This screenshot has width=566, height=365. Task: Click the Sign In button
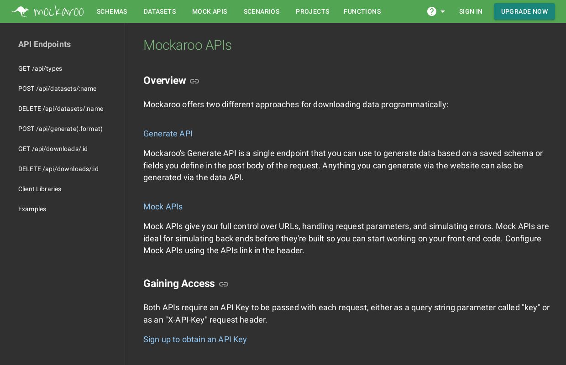pos(471,11)
